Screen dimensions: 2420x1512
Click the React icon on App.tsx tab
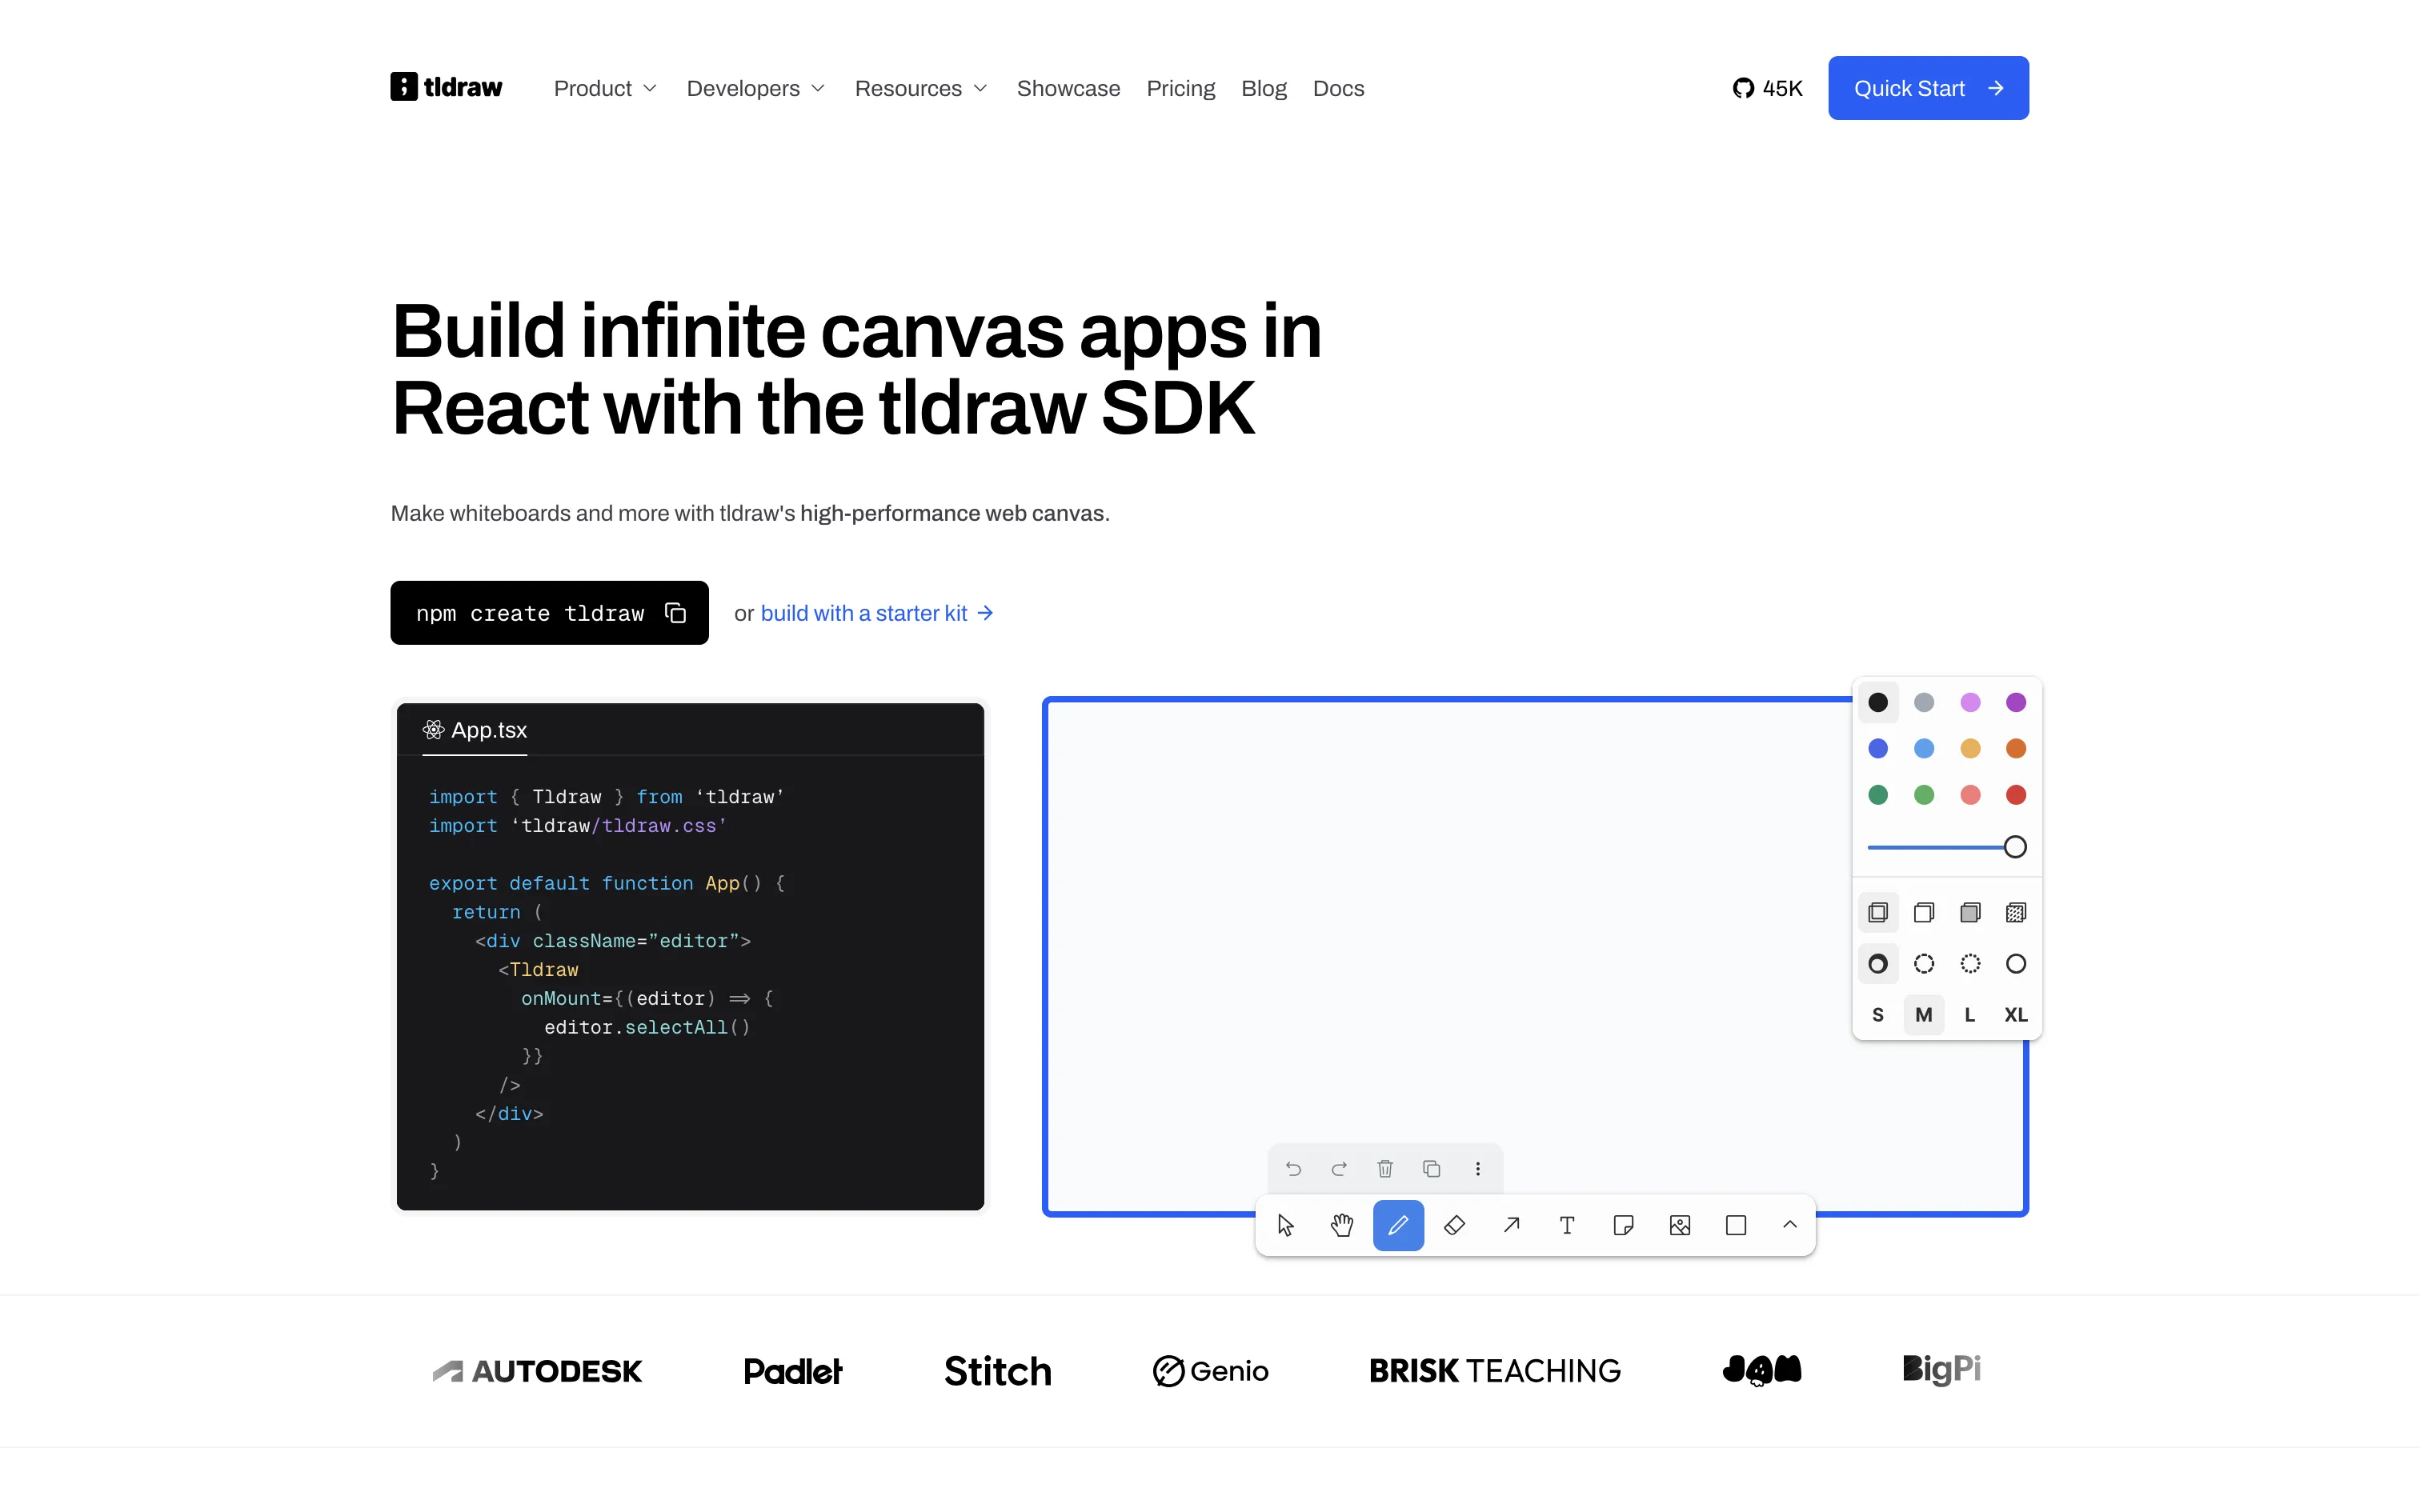click(x=433, y=730)
